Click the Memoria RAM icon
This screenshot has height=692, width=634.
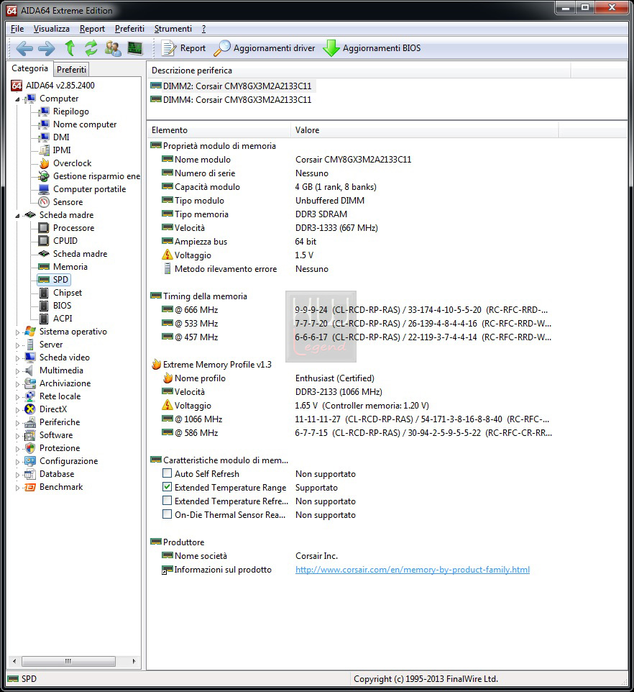[x=44, y=267]
